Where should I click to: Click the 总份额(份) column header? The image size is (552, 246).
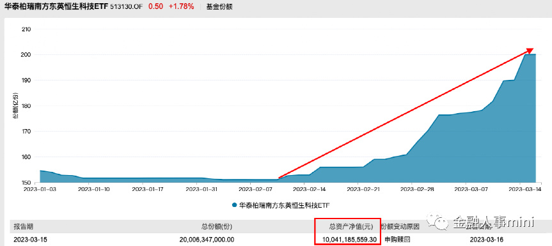(x=216, y=226)
